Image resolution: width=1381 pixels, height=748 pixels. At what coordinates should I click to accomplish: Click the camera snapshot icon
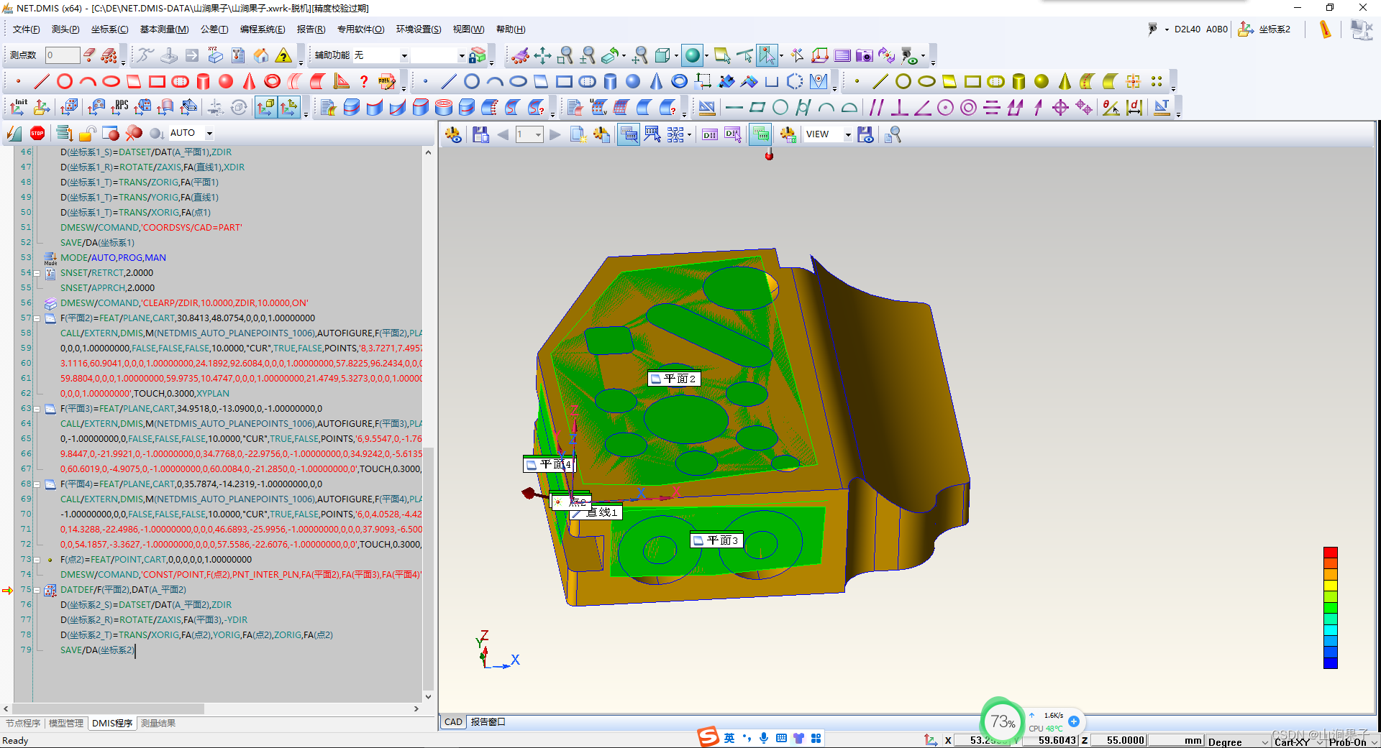coord(864,55)
